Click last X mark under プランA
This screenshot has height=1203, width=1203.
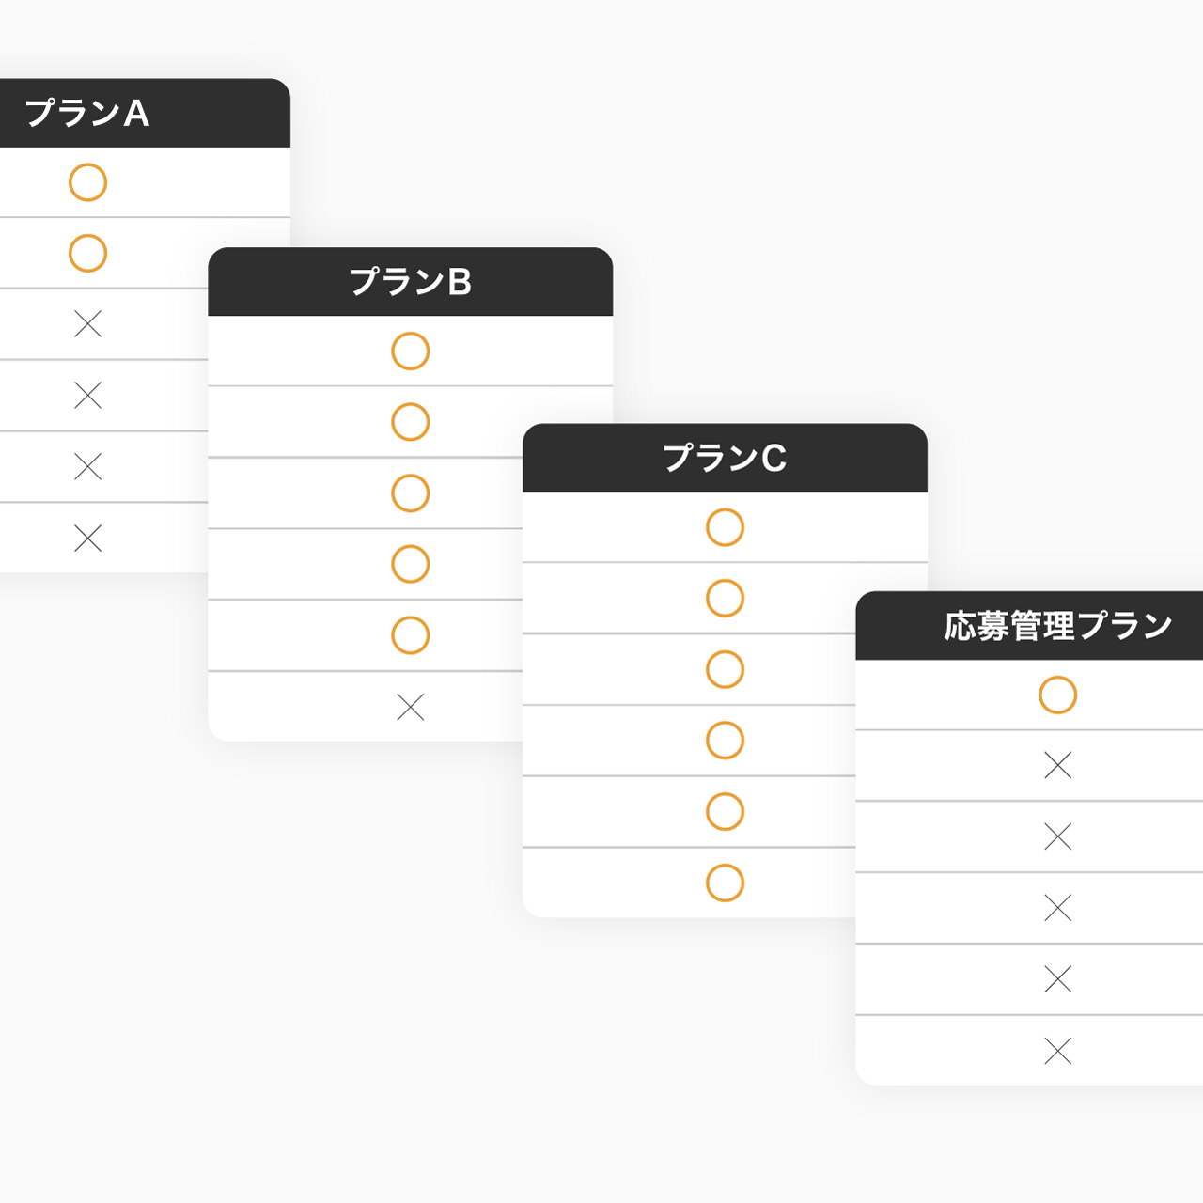click(87, 538)
